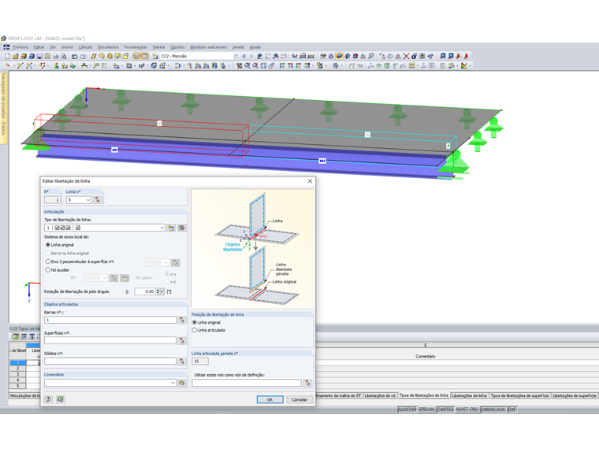Viewport: 599px width, 449px height.
Task: Pick line graphically next to Linha nº
Action: 98,199
